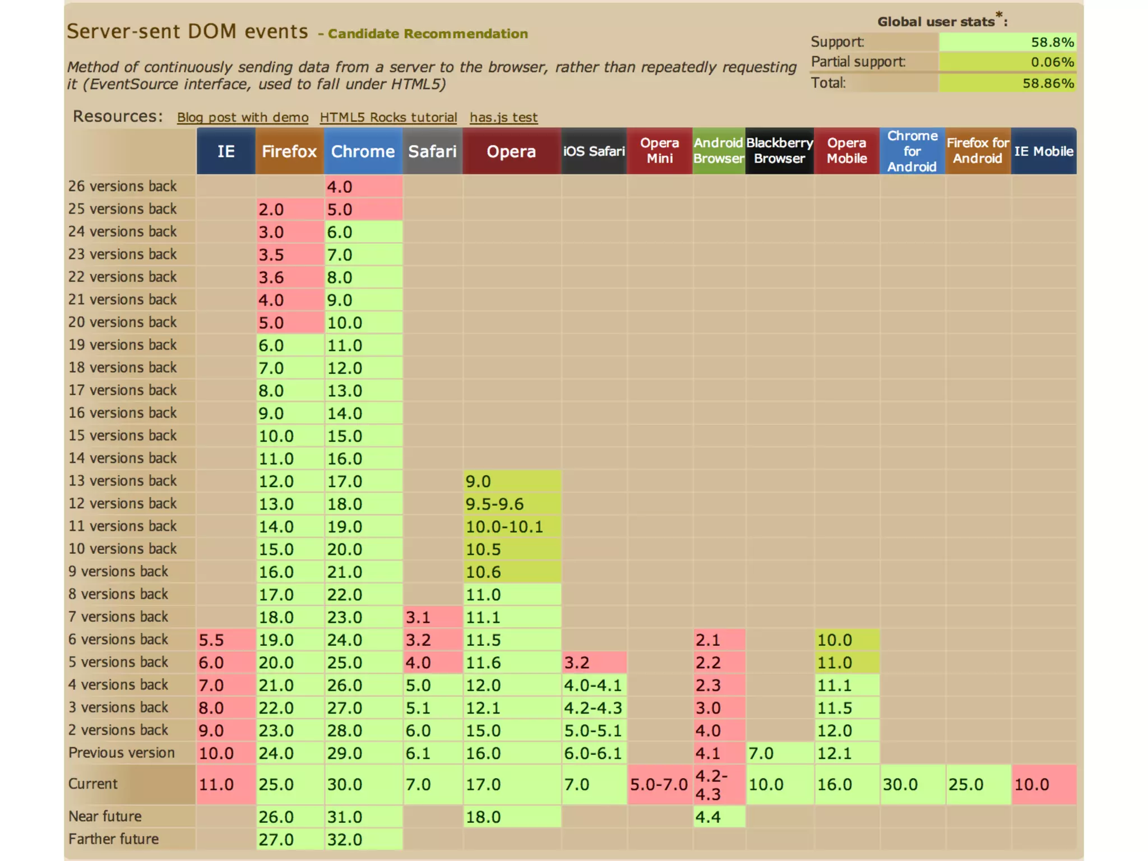Open the HTML5 Rocks tutorial link

point(388,117)
